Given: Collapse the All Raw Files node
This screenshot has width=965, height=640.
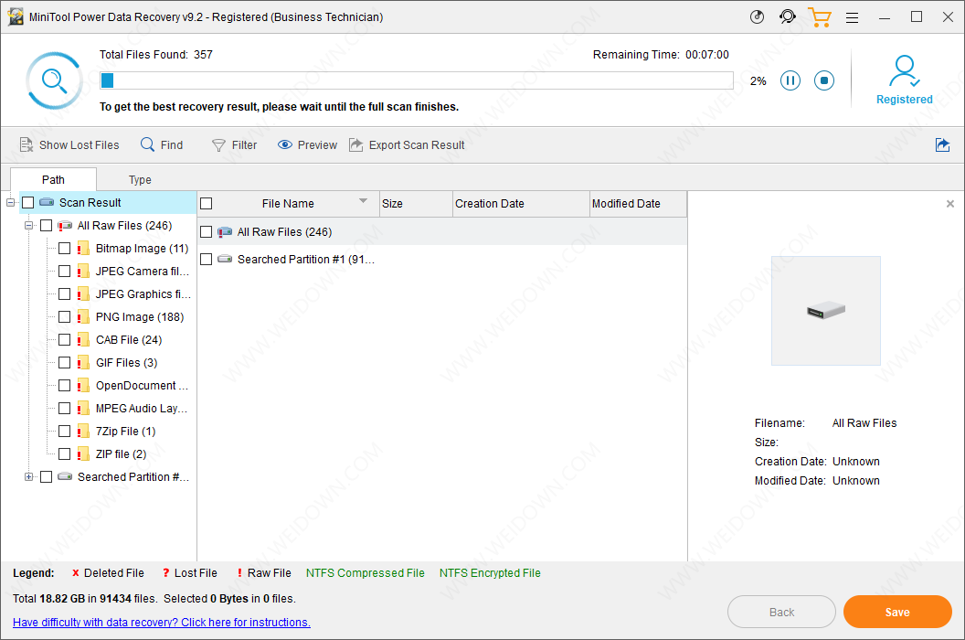Looking at the screenshot, I should click(28, 226).
